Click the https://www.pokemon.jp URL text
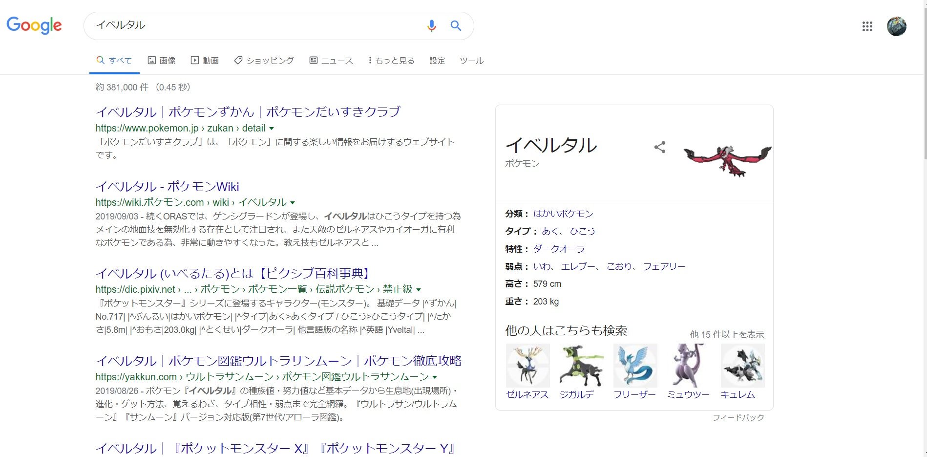Viewport: 927px width, 457px height. [x=147, y=129]
